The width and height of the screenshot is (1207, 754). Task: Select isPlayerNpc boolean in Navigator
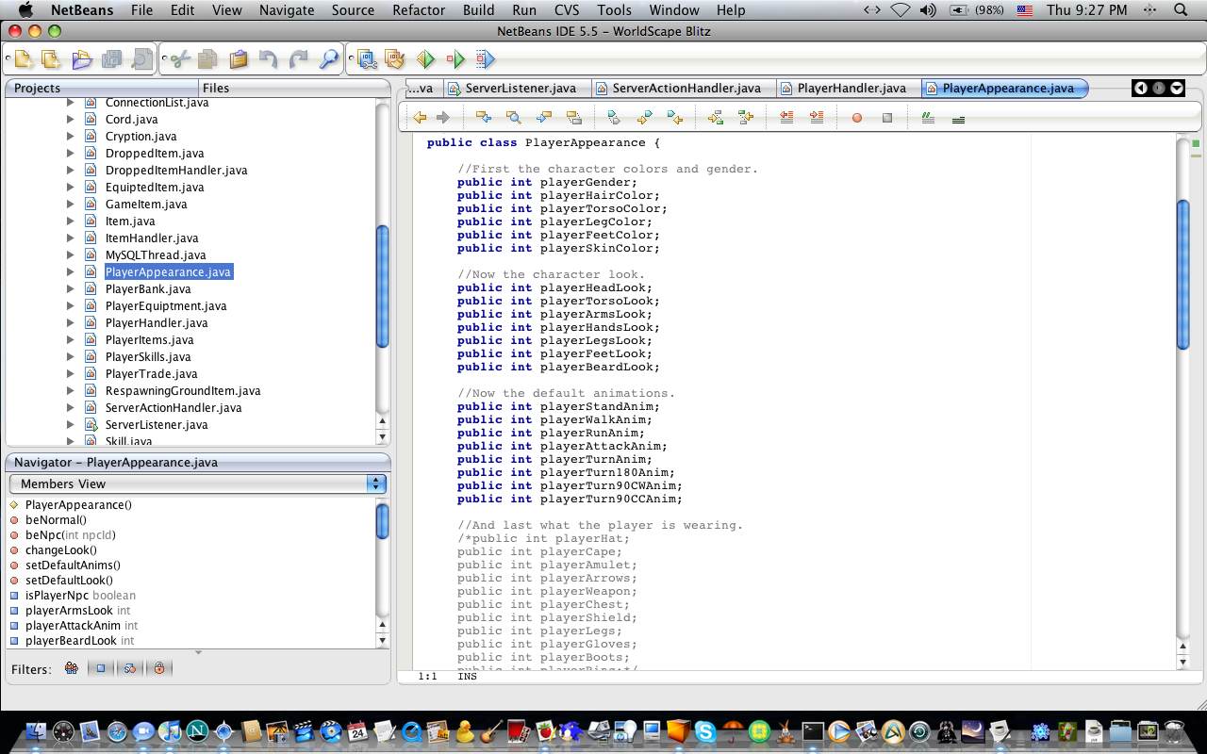(80, 595)
